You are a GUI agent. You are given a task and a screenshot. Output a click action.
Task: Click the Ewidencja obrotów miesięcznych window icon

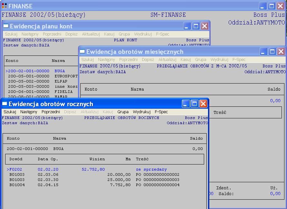pos(82,51)
